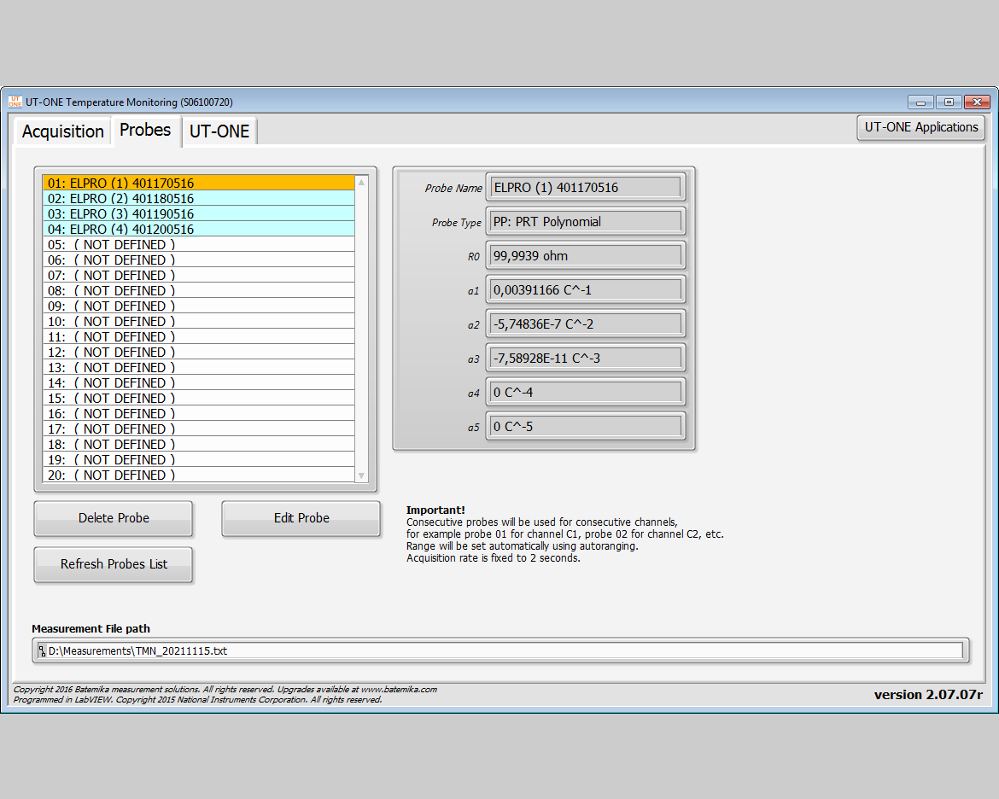Select the Probes tab

(145, 130)
